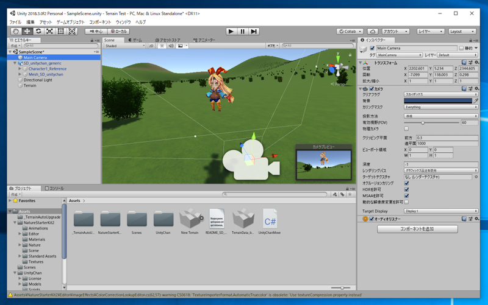Start Play mode

[231, 32]
